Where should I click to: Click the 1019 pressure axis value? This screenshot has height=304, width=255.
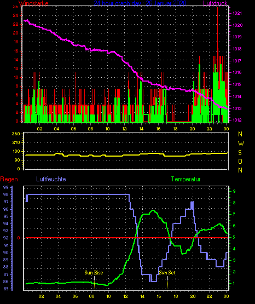pyautogui.click(x=237, y=37)
